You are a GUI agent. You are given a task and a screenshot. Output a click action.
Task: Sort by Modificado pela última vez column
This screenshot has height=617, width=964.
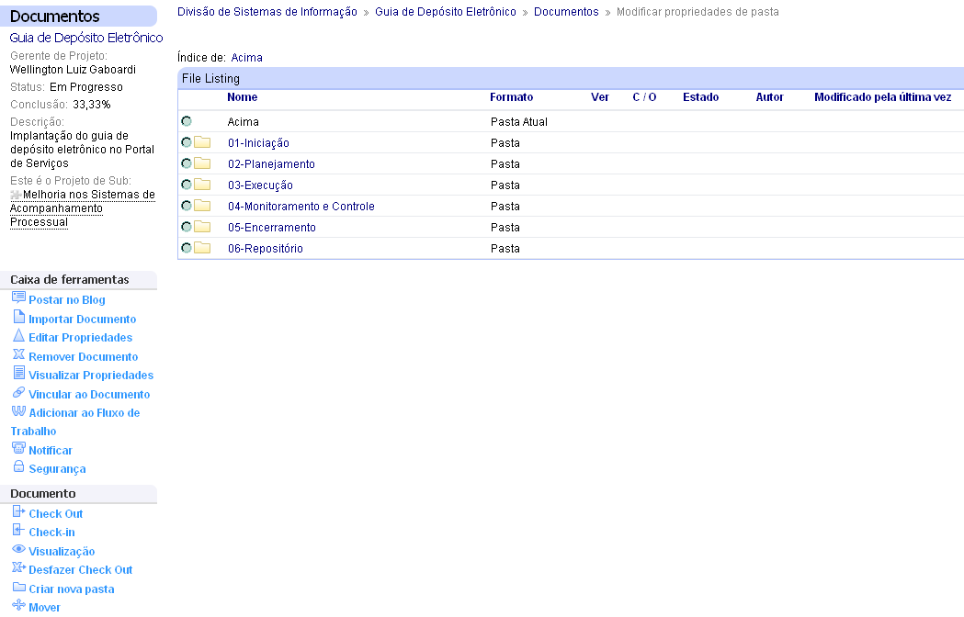tap(883, 97)
